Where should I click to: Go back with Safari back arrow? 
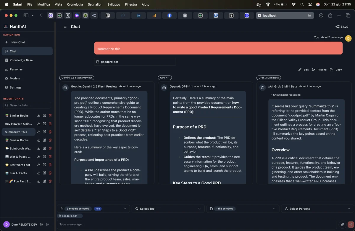[41, 15]
